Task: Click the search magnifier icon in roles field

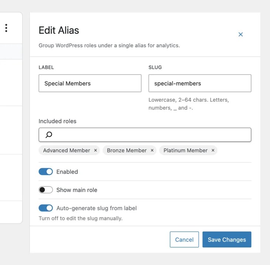Action: [49, 135]
